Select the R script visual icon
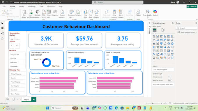 172,51
